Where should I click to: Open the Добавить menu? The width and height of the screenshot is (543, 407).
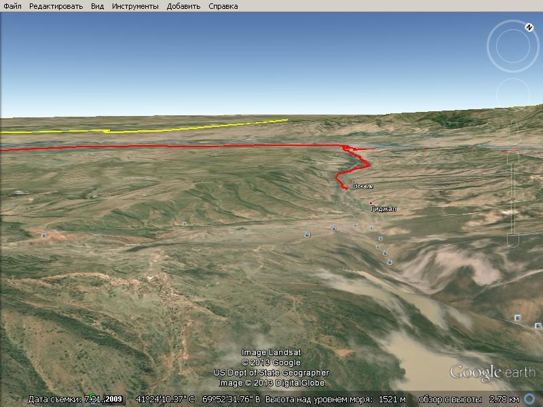click(183, 6)
